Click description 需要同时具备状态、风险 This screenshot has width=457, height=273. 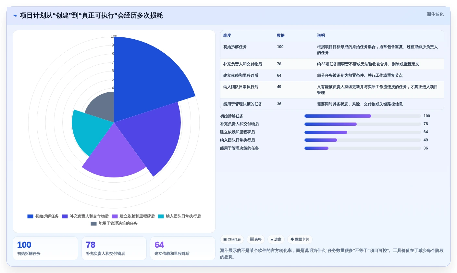pyautogui.click(x=360, y=104)
